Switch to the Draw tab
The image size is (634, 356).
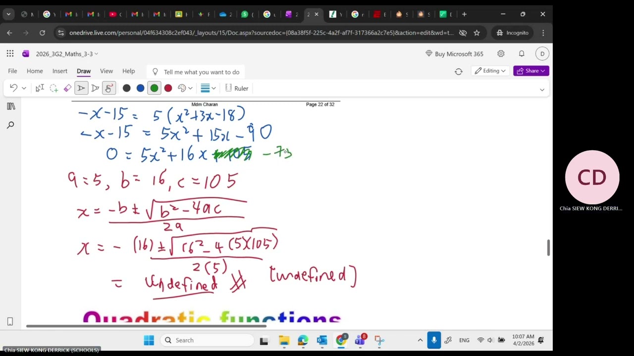(x=84, y=71)
